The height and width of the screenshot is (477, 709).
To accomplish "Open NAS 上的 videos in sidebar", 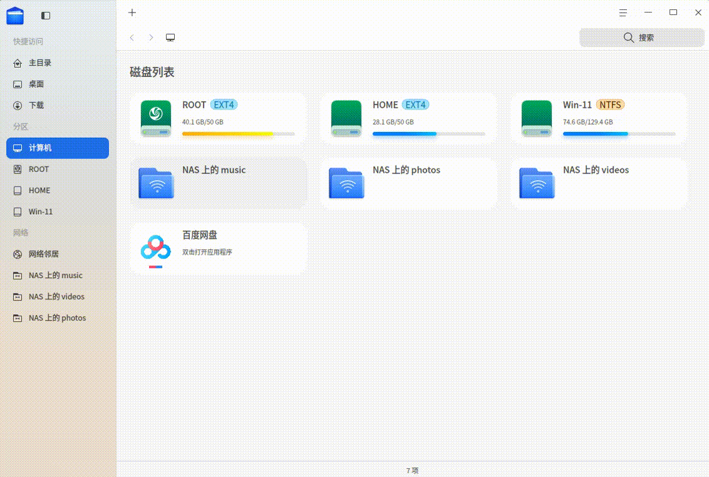I will coord(58,297).
